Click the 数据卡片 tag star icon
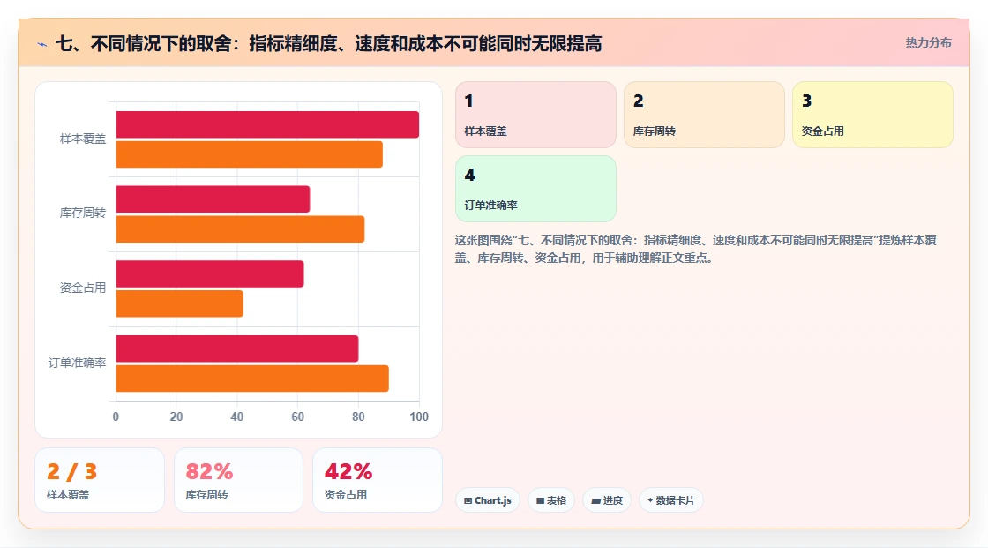 (x=650, y=500)
